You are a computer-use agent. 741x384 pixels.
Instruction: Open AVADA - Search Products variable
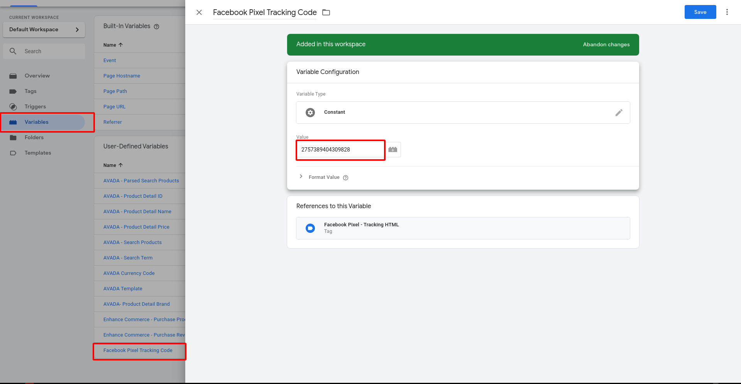132,243
